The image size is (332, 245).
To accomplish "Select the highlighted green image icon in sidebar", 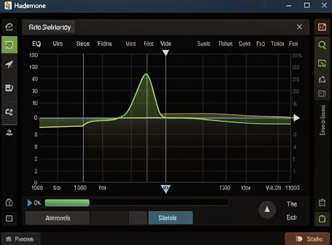I will point(9,45).
